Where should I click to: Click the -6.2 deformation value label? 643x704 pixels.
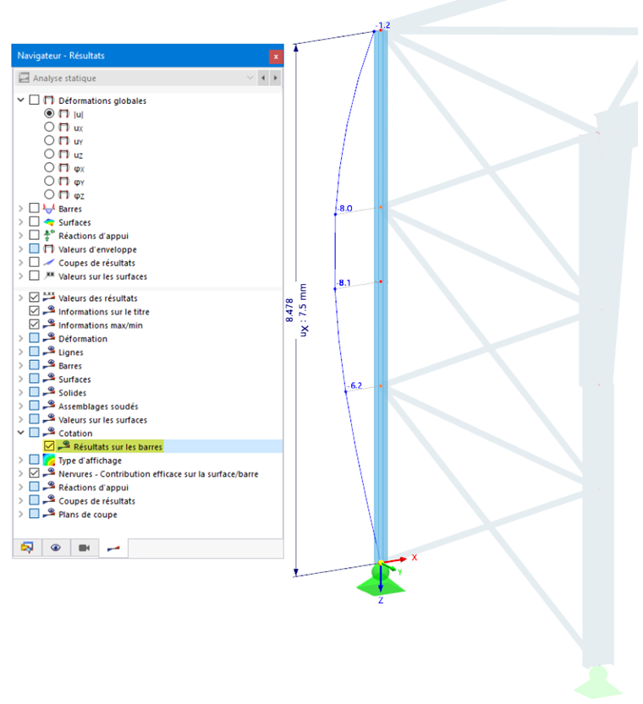tap(355, 385)
